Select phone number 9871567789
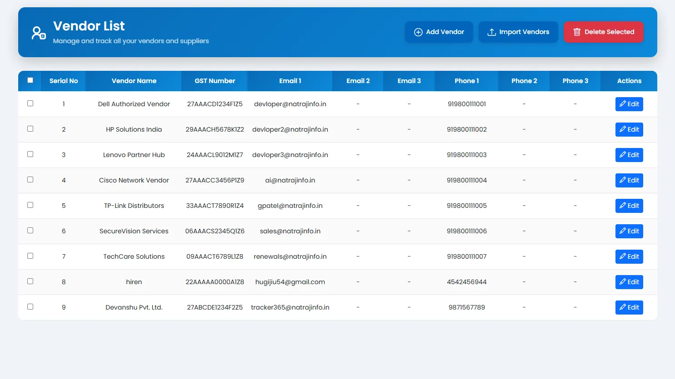675x379 pixels. point(467,307)
